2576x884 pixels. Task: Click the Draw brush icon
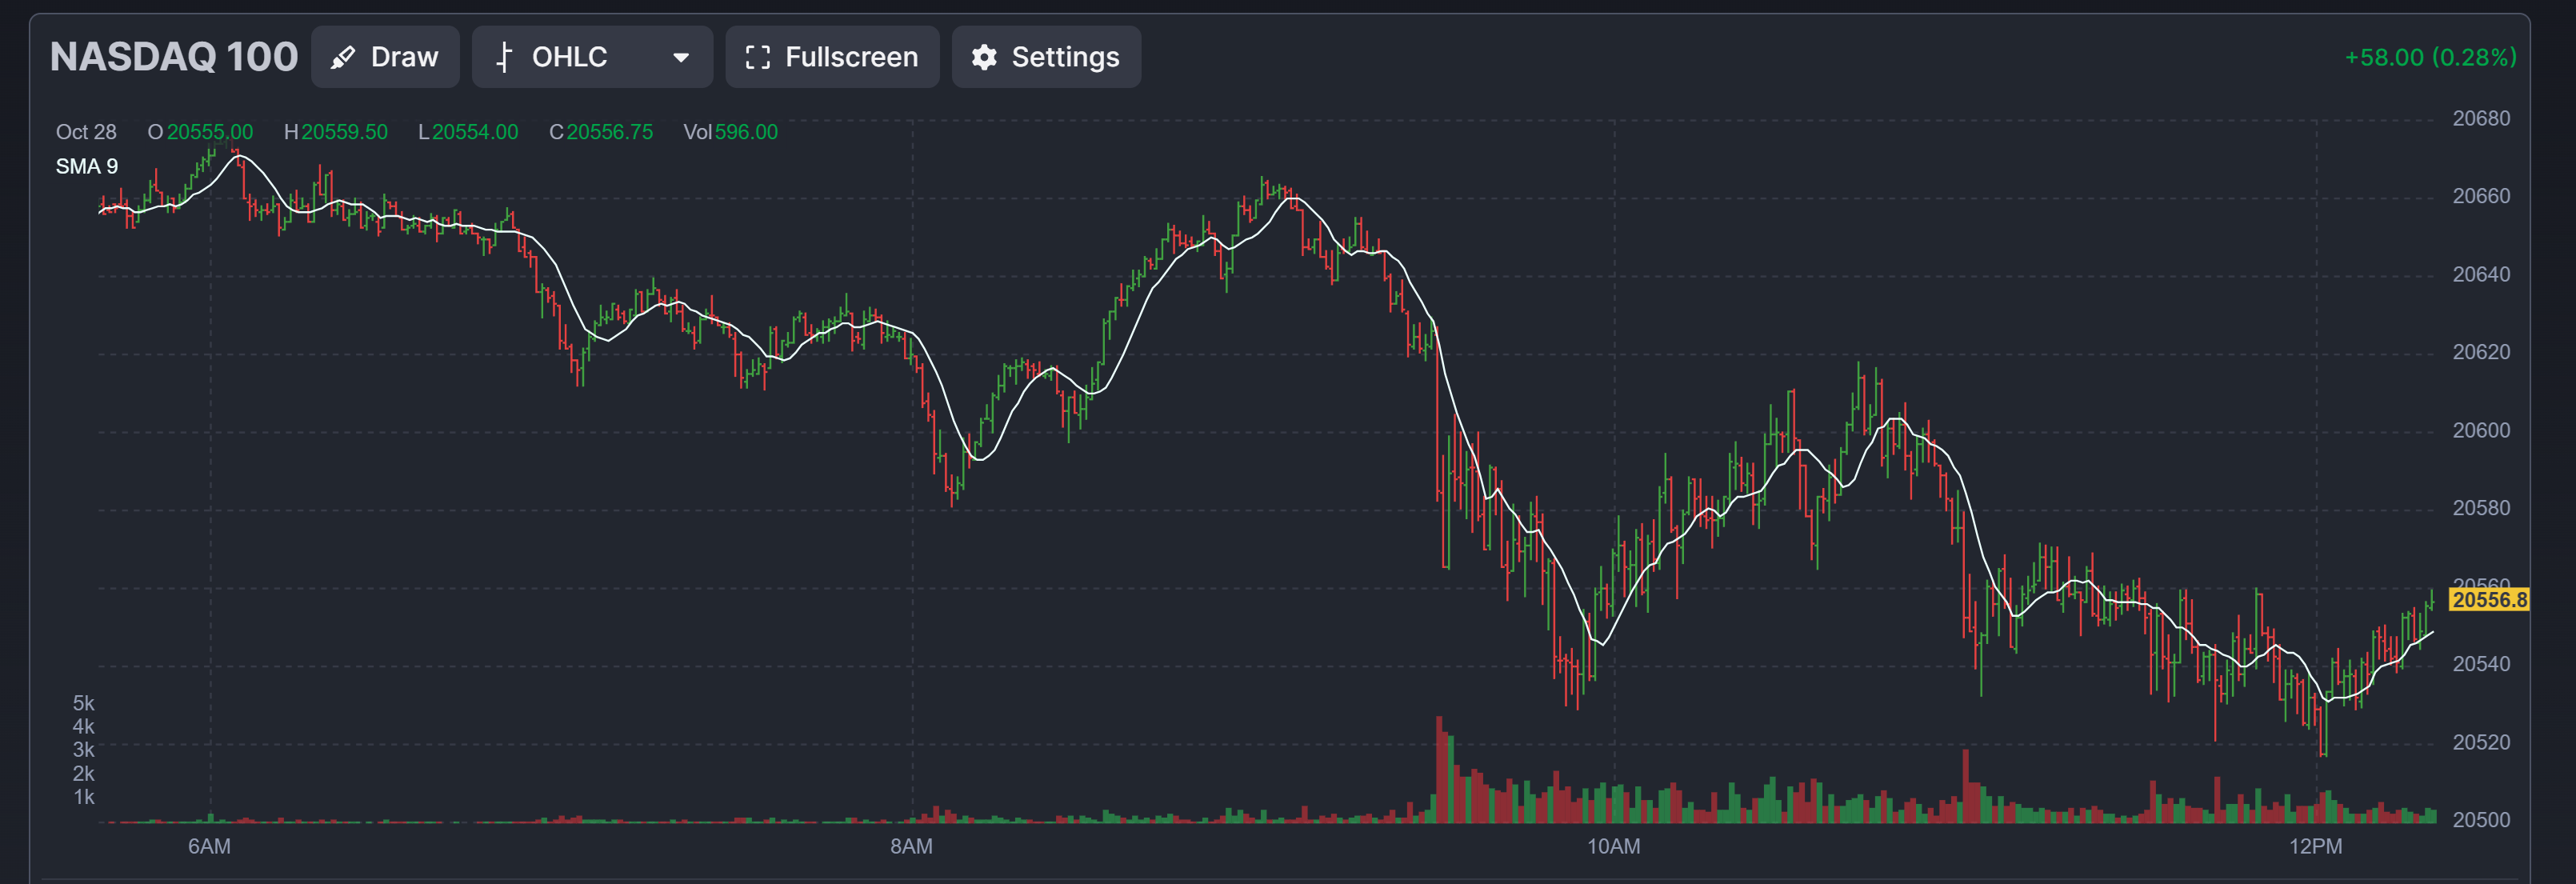343,58
